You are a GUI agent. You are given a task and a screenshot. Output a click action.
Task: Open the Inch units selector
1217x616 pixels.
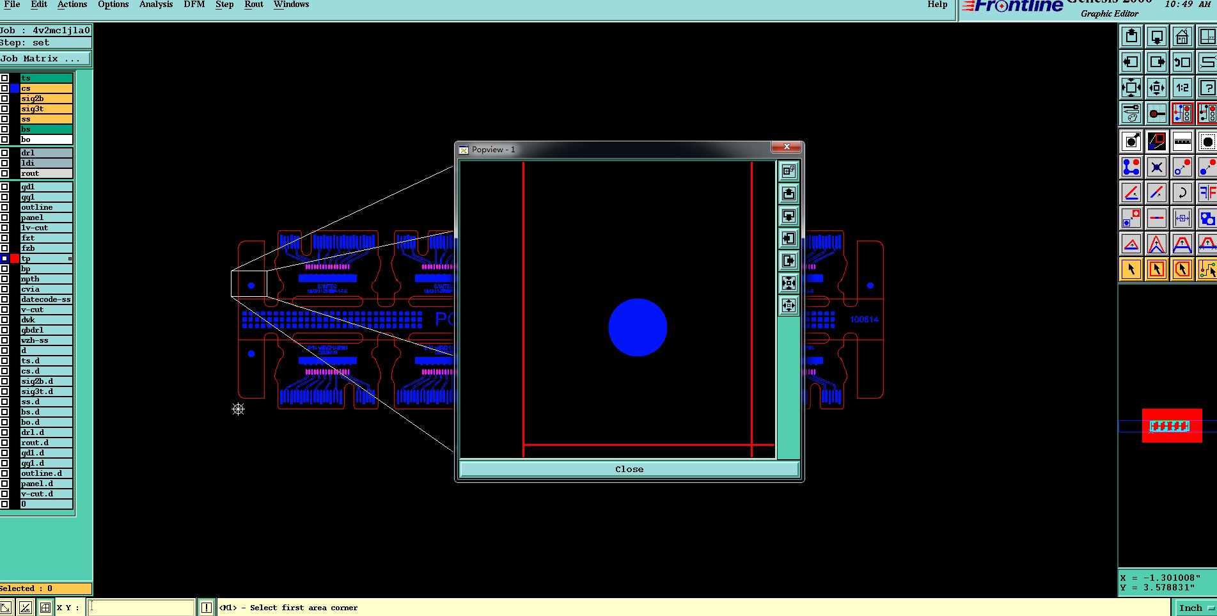(1195, 608)
